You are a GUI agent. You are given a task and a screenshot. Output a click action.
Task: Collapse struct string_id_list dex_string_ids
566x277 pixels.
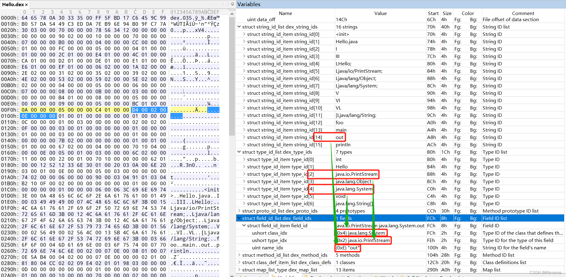[x=239, y=27]
